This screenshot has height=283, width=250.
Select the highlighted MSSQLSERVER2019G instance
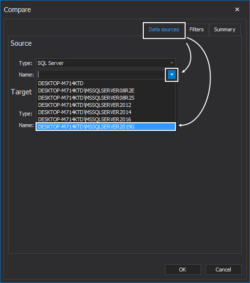point(106,127)
